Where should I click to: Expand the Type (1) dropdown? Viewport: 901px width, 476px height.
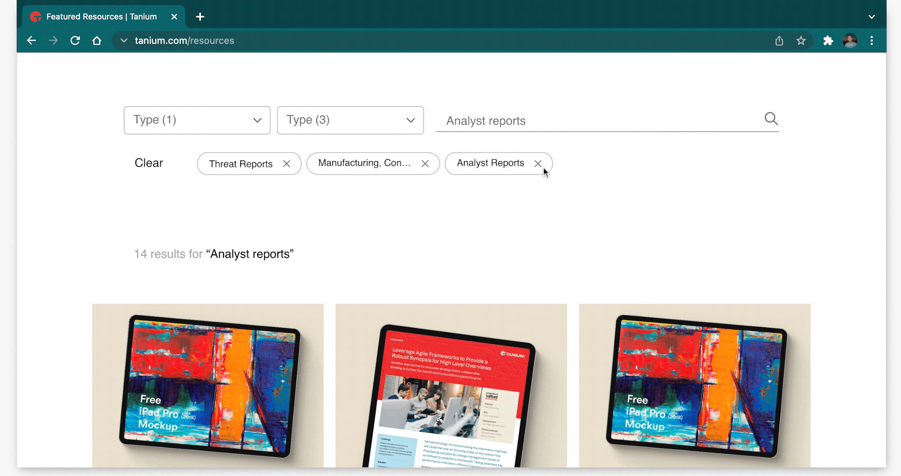[197, 120]
